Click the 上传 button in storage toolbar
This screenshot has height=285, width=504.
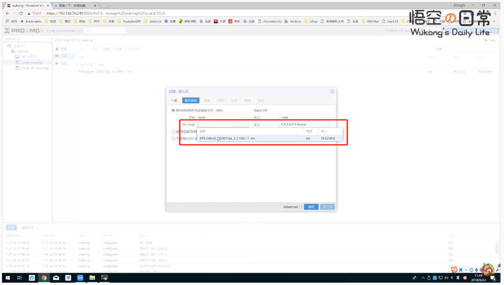coord(118,49)
